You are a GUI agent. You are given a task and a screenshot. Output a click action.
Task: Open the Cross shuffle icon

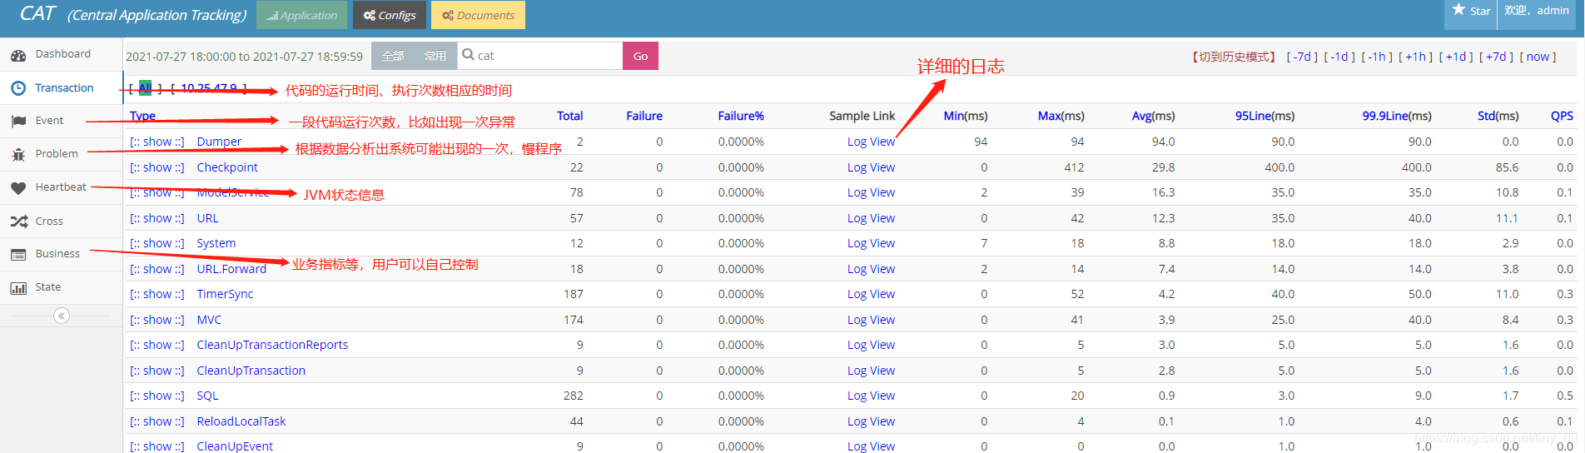click(x=18, y=222)
